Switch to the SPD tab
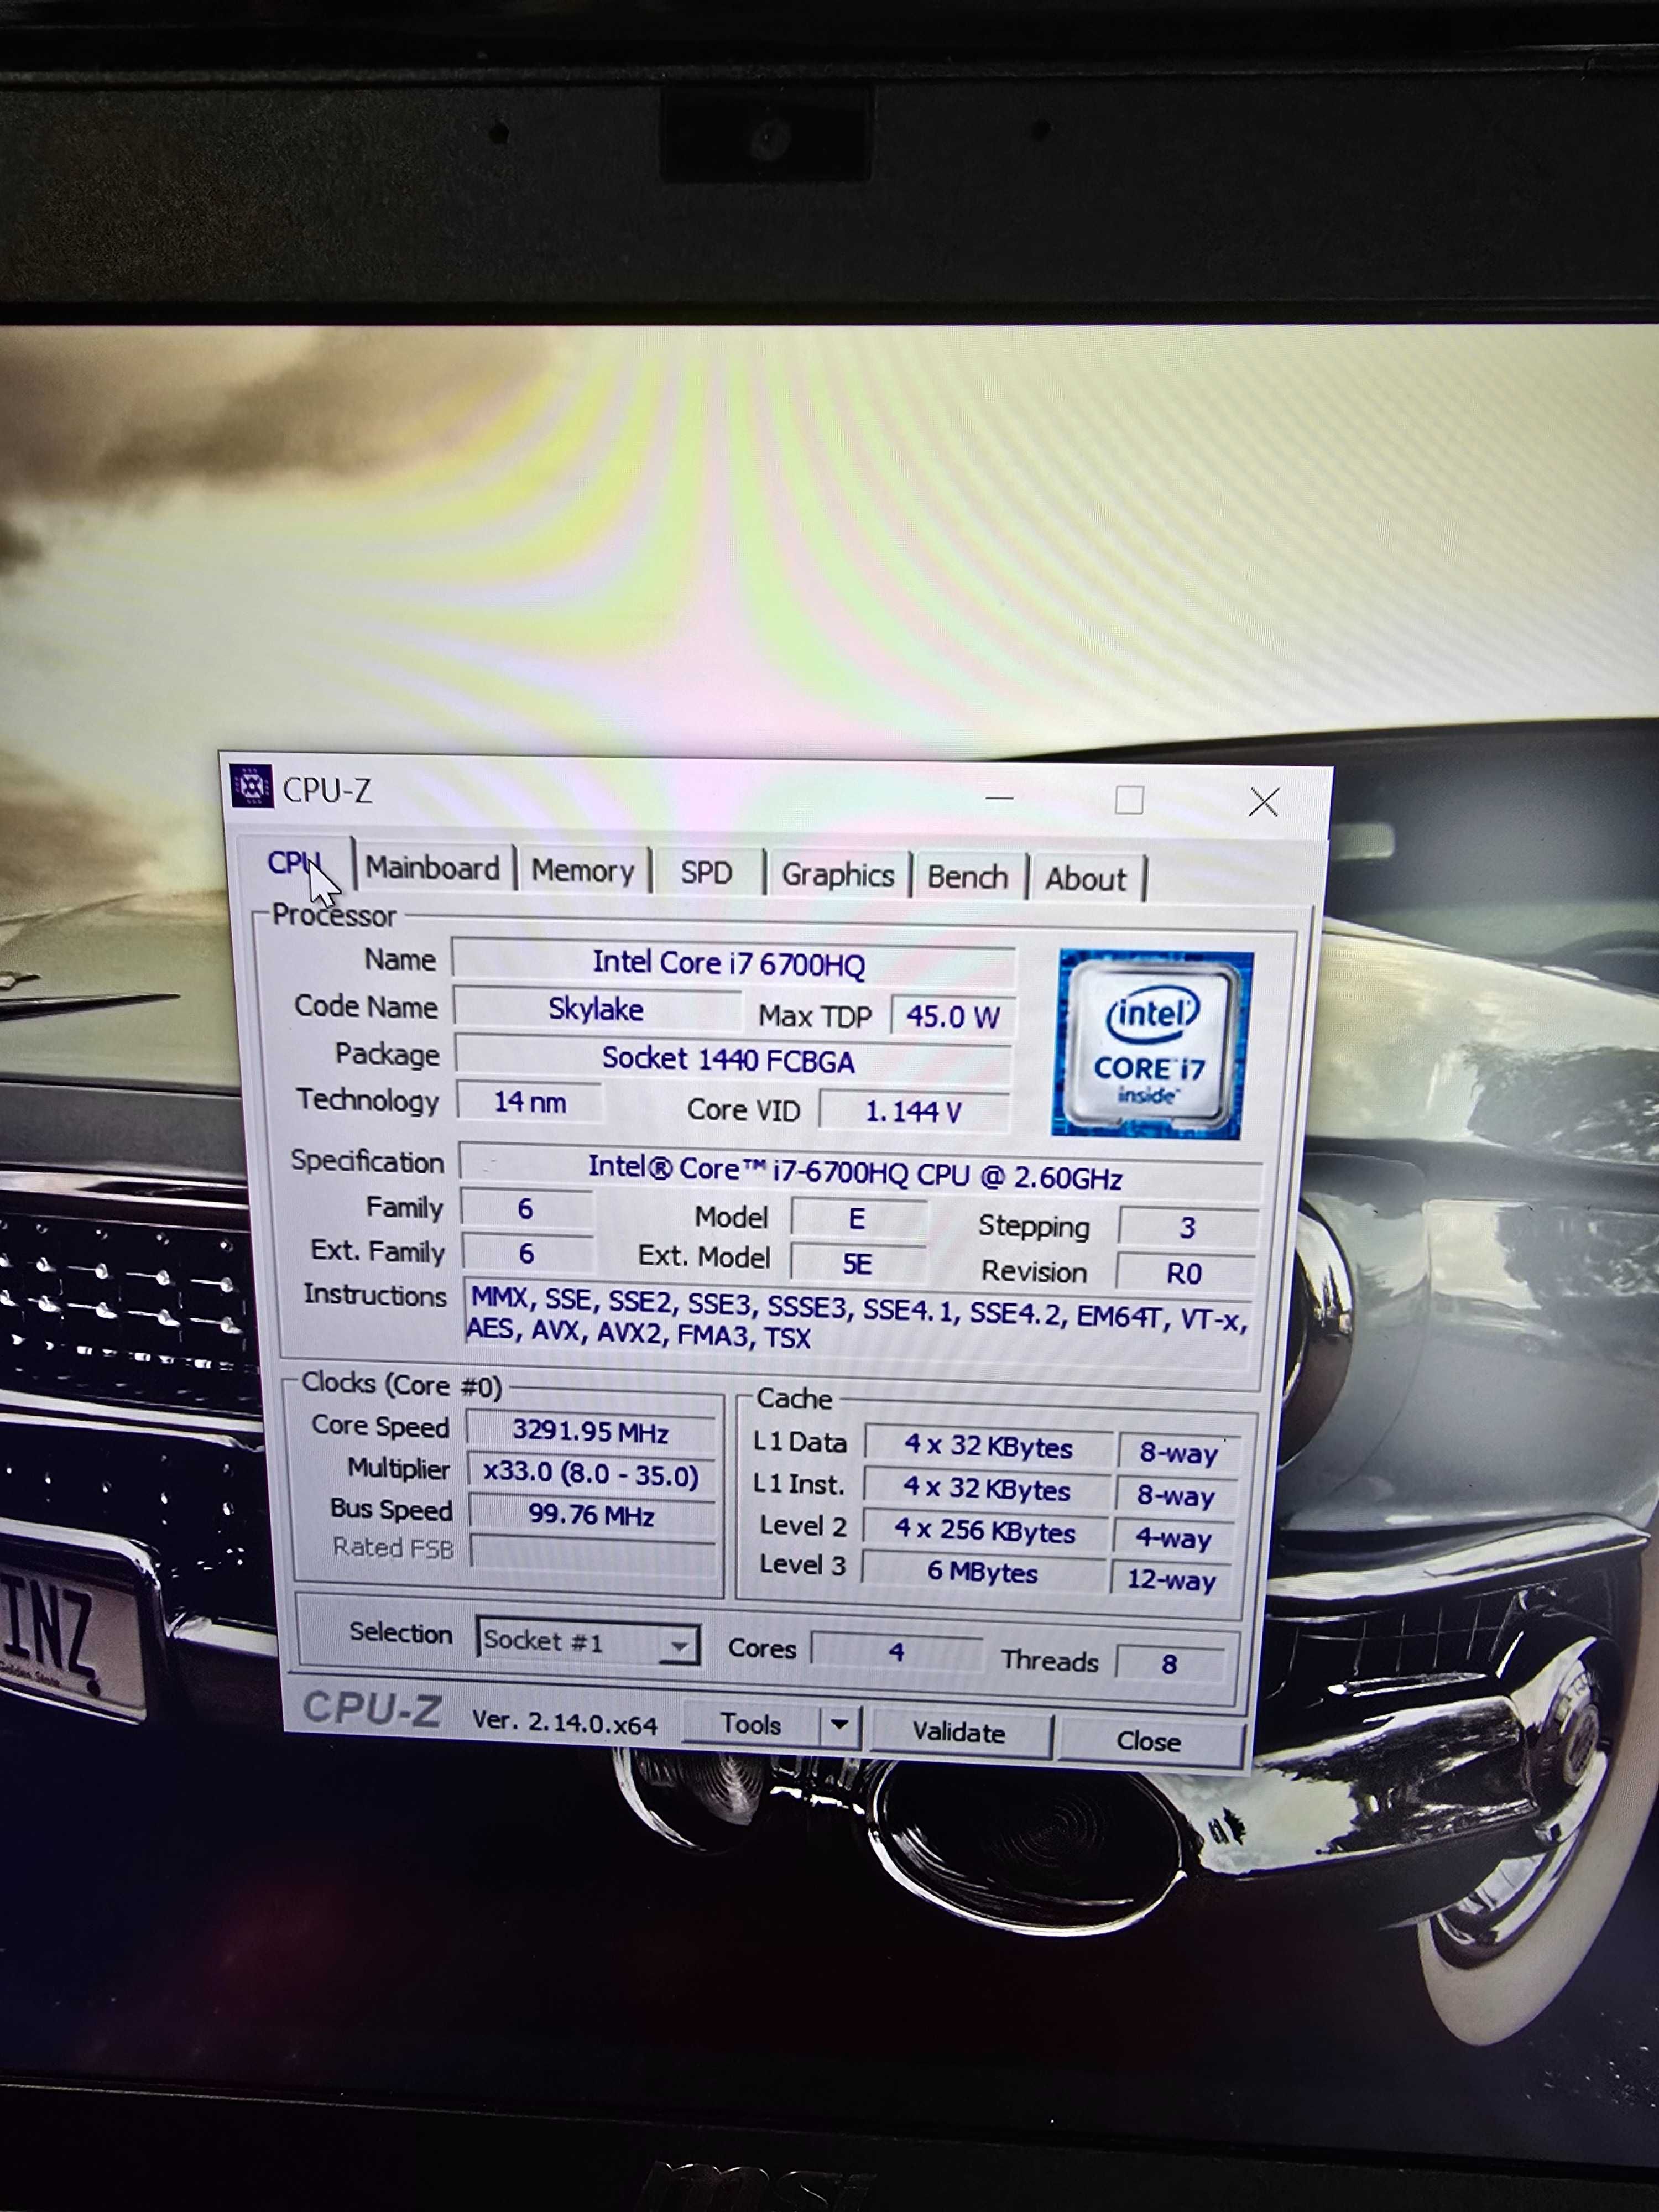1659x2212 pixels. click(706, 872)
